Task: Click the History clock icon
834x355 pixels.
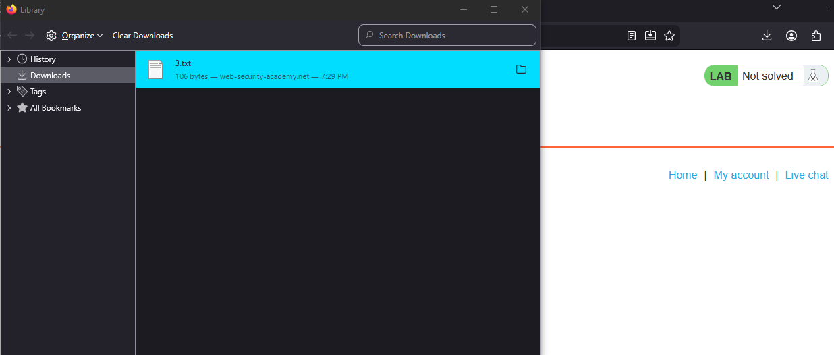Action: [22, 59]
